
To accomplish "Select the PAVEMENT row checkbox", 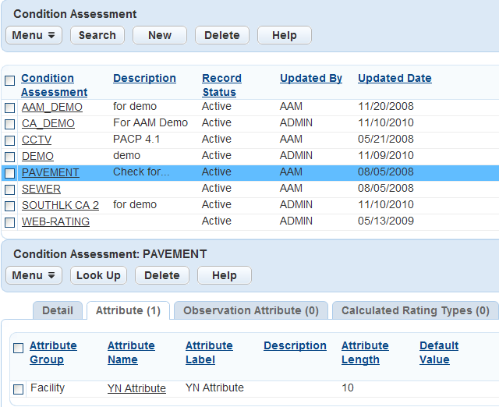I will tap(9, 173).
